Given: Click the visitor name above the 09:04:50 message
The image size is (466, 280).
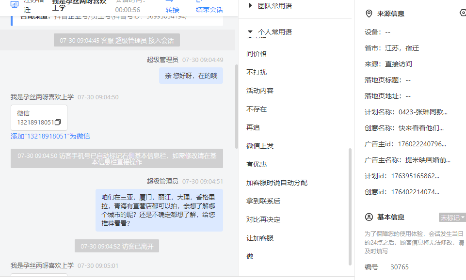Looking at the screenshot, I should pyautogui.click(x=42, y=97).
